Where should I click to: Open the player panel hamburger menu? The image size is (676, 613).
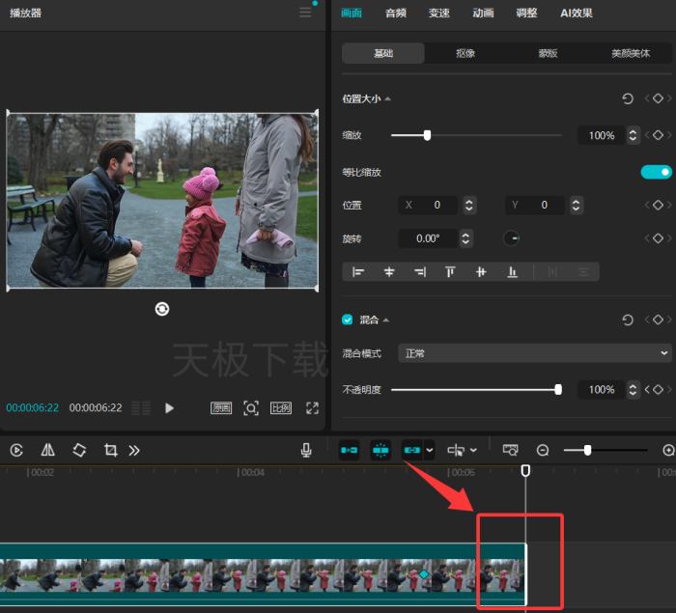pyautogui.click(x=306, y=13)
